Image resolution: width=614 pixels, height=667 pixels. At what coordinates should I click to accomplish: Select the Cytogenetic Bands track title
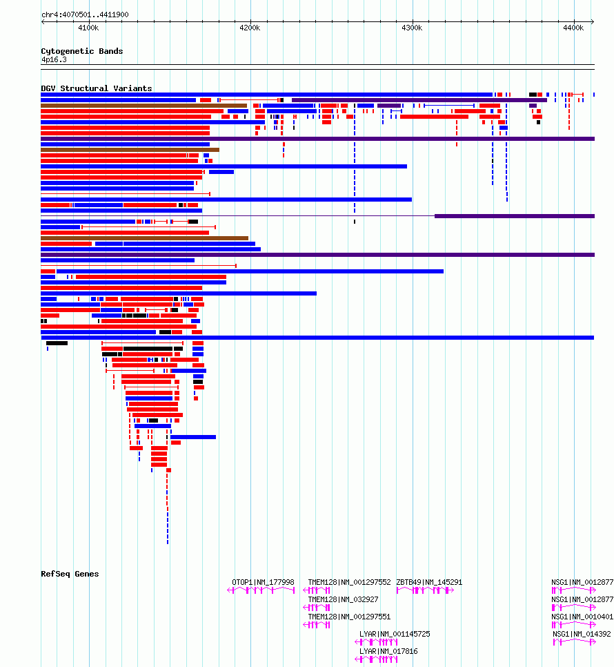coord(82,51)
